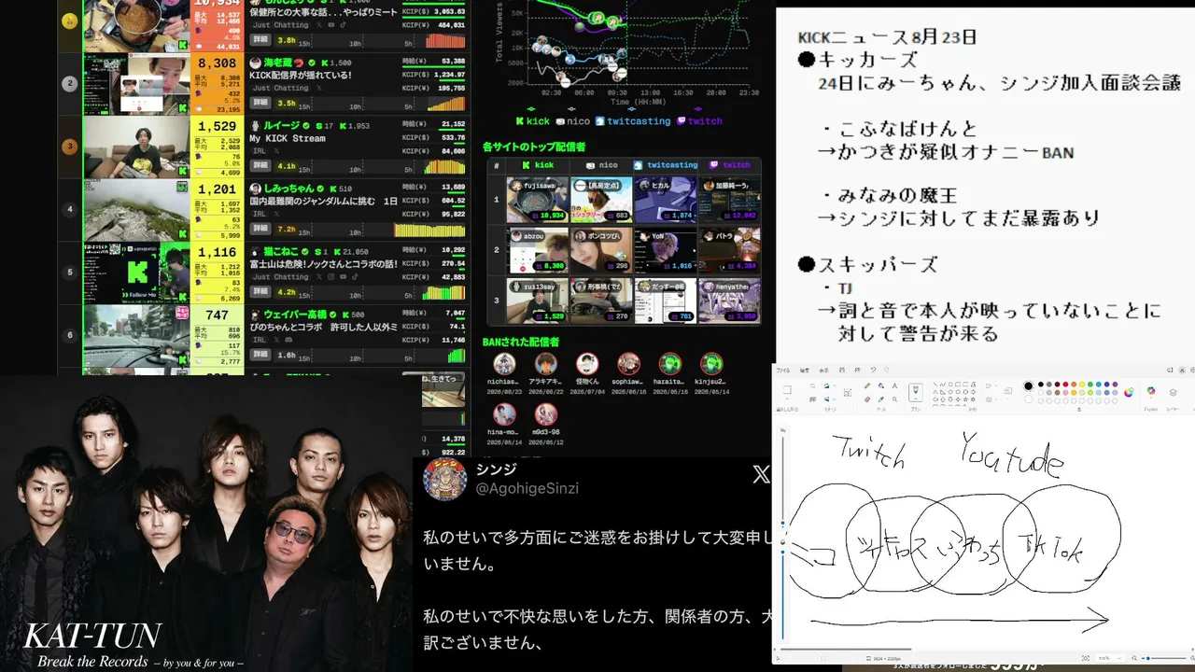Click the Save icon in Paint title bar
The width and height of the screenshot is (1195, 672).
843,370
